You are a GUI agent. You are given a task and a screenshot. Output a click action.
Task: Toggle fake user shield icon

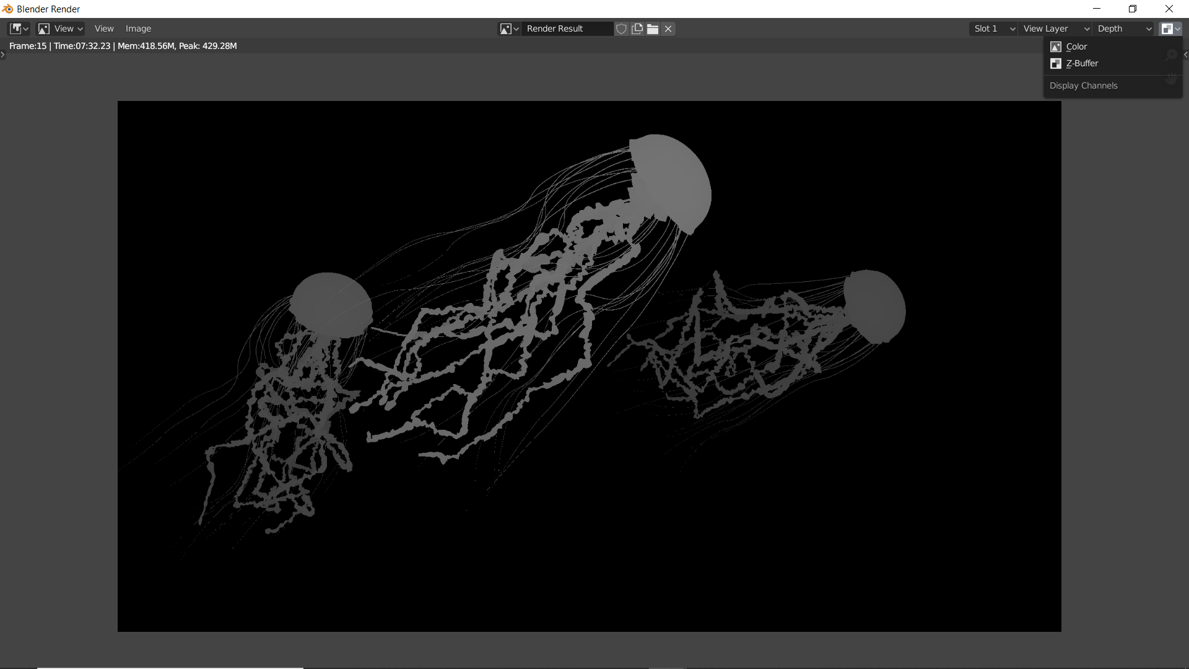tap(621, 28)
